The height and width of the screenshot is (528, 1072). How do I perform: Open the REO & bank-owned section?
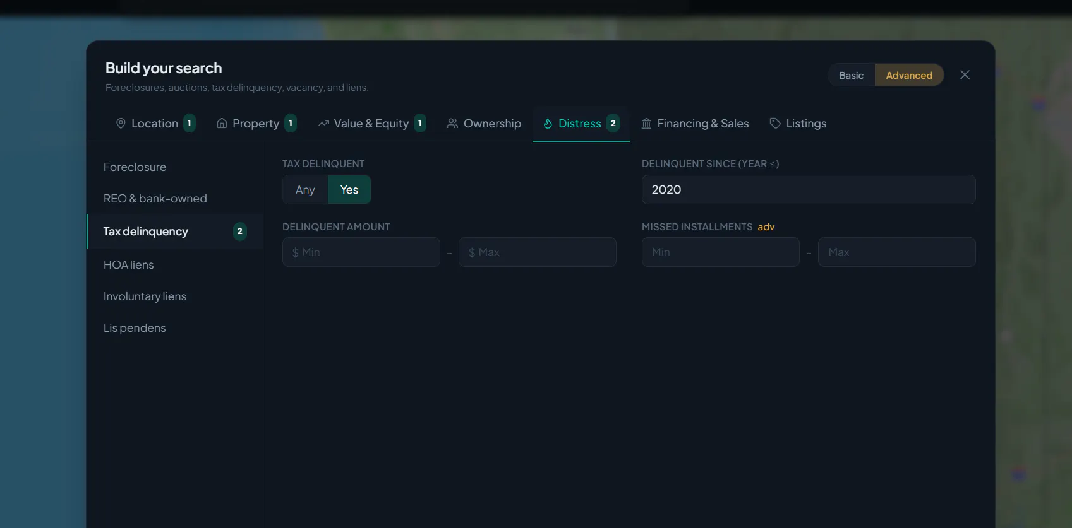(x=174, y=199)
